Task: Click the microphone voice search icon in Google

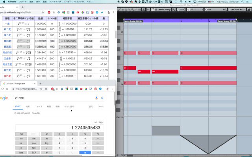Action: (x=96, y=98)
